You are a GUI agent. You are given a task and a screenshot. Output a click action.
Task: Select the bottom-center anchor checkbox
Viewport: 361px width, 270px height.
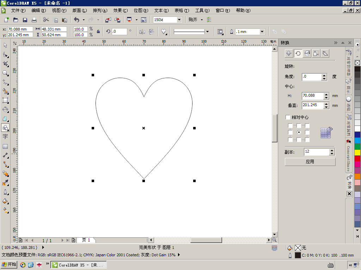point(299,140)
